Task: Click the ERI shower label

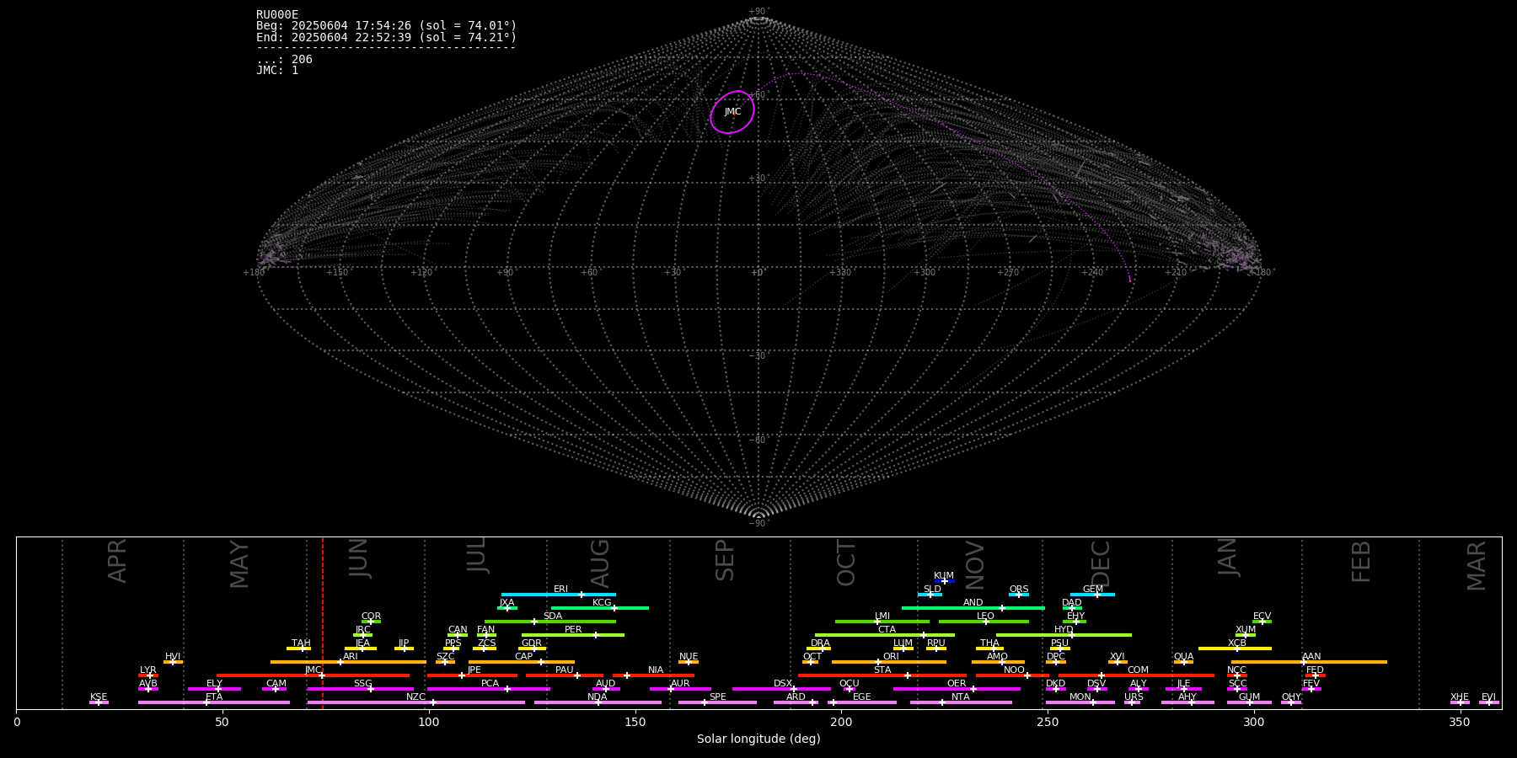Action: pyautogui.click(x=560, y=590)
